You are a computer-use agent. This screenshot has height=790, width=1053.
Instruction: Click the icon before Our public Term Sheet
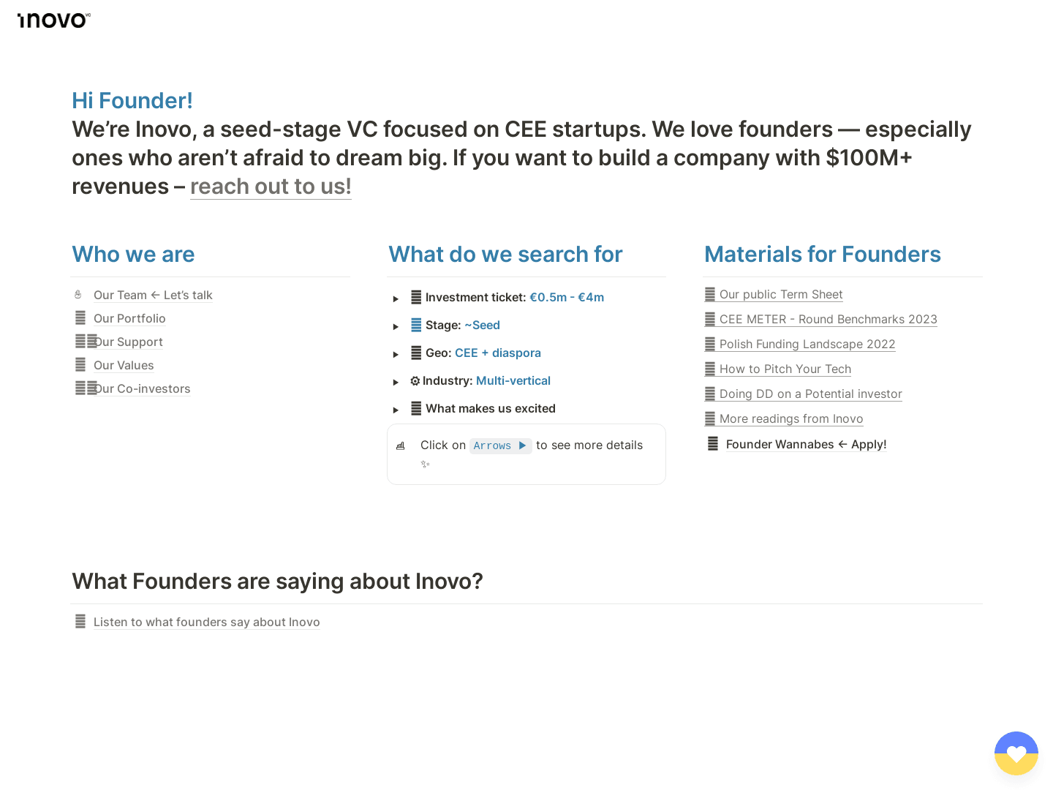tap(710, 294)
